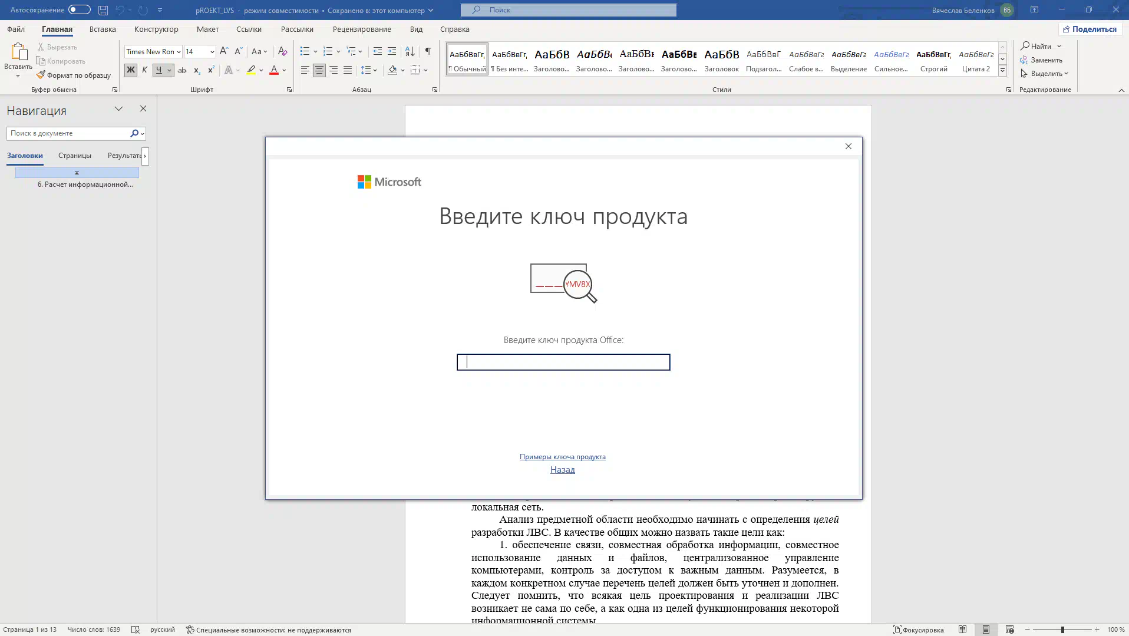
Task: Click the Replace button (Заменить)
Action: pos(1041,60)
